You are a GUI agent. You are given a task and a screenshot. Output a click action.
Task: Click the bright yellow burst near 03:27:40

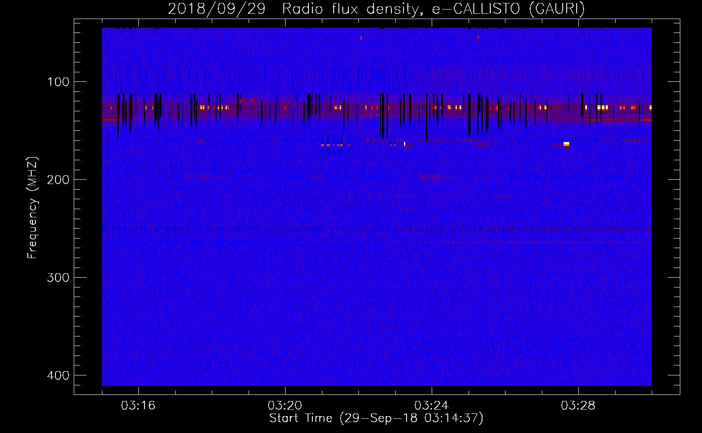pos(566,144)
